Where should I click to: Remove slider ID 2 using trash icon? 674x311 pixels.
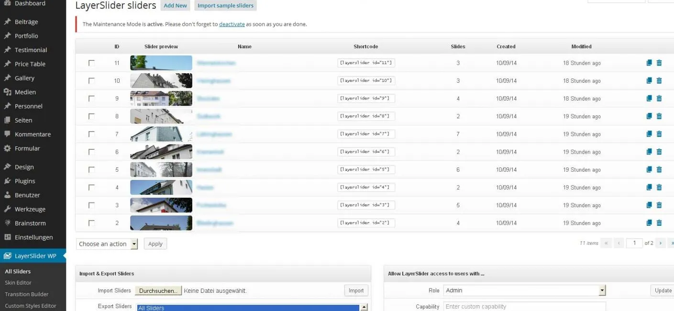659,223
